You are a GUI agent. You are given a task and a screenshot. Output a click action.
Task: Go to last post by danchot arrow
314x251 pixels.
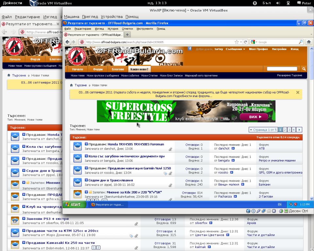click(x=233, y=148)
